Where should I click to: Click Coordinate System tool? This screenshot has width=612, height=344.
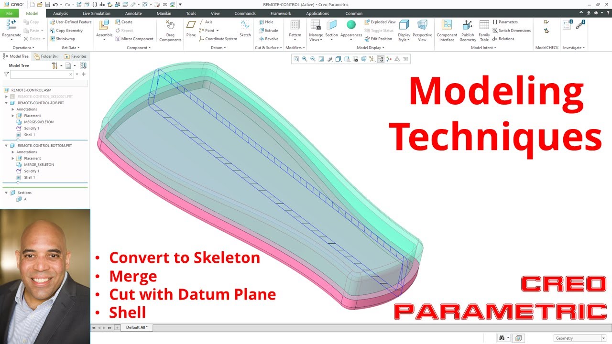[x=218, y=39]
